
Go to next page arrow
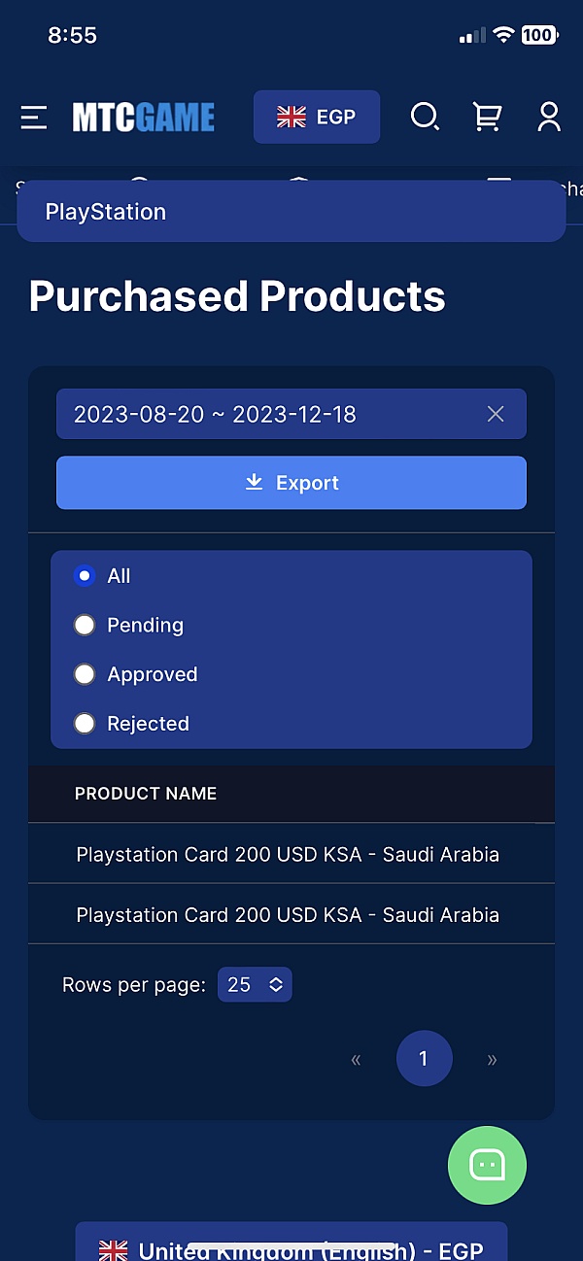pos(492,1059)
